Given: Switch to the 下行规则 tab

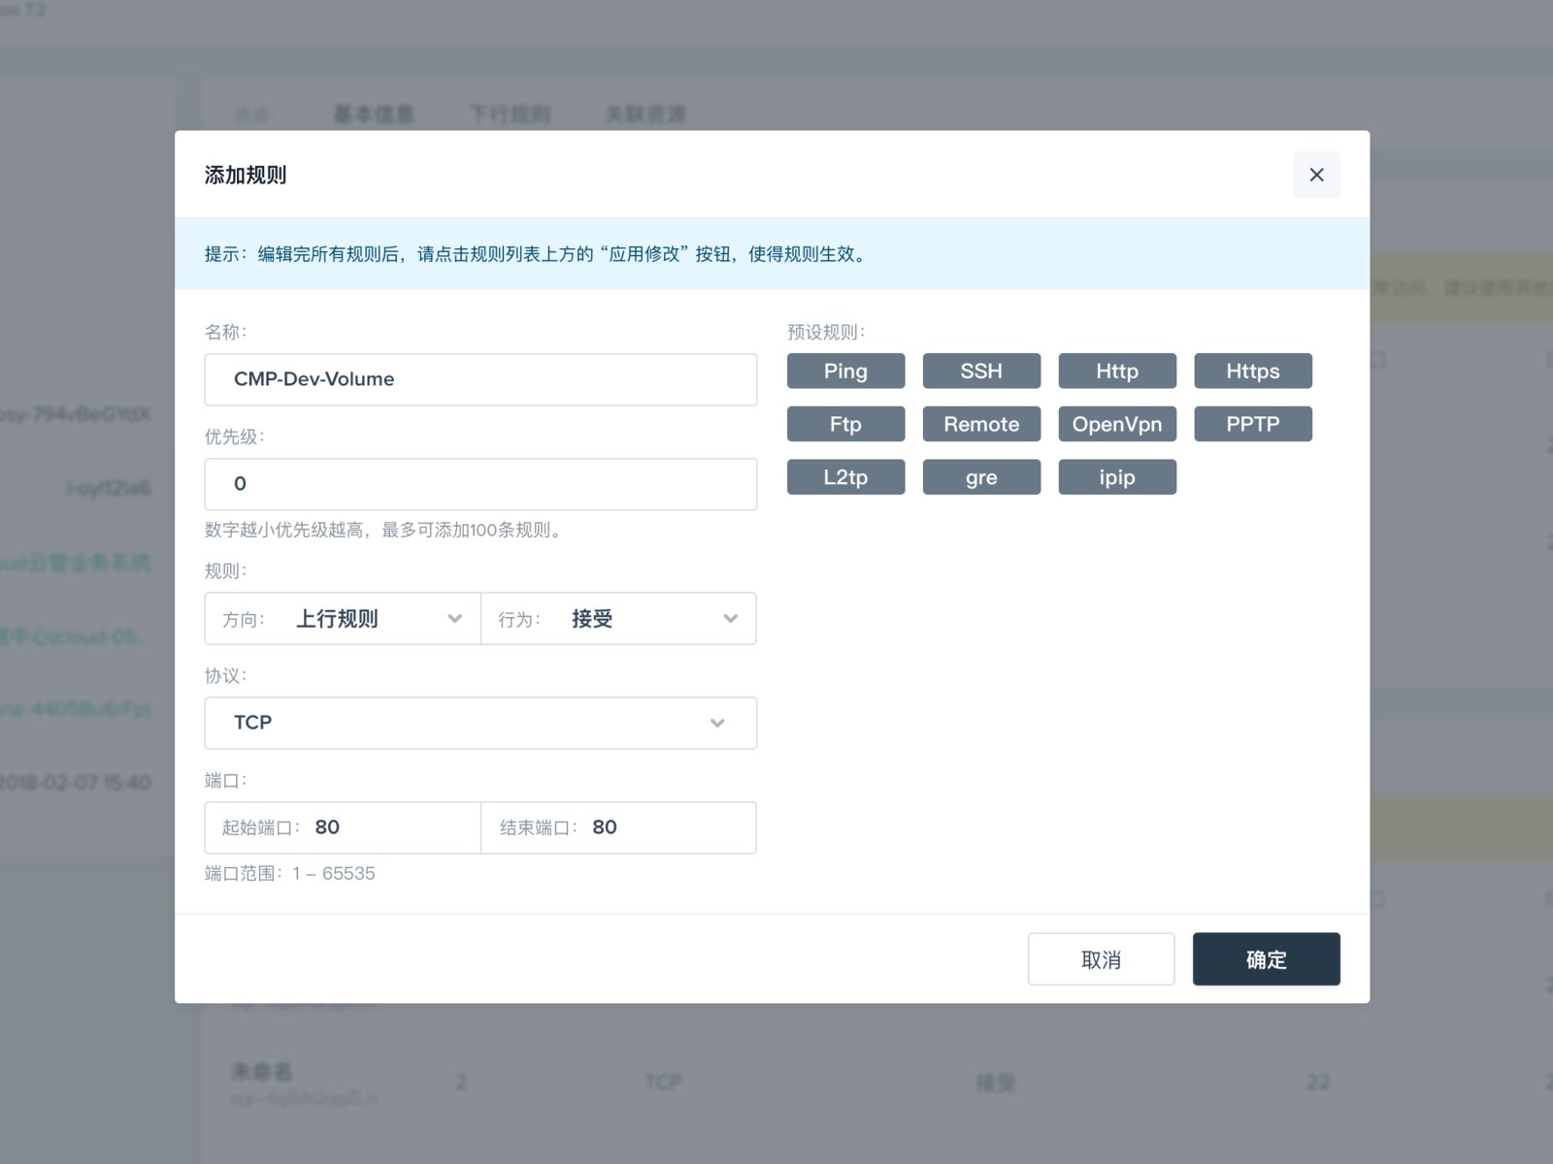Looking at the screenshot, I should (x=511, y=113).
